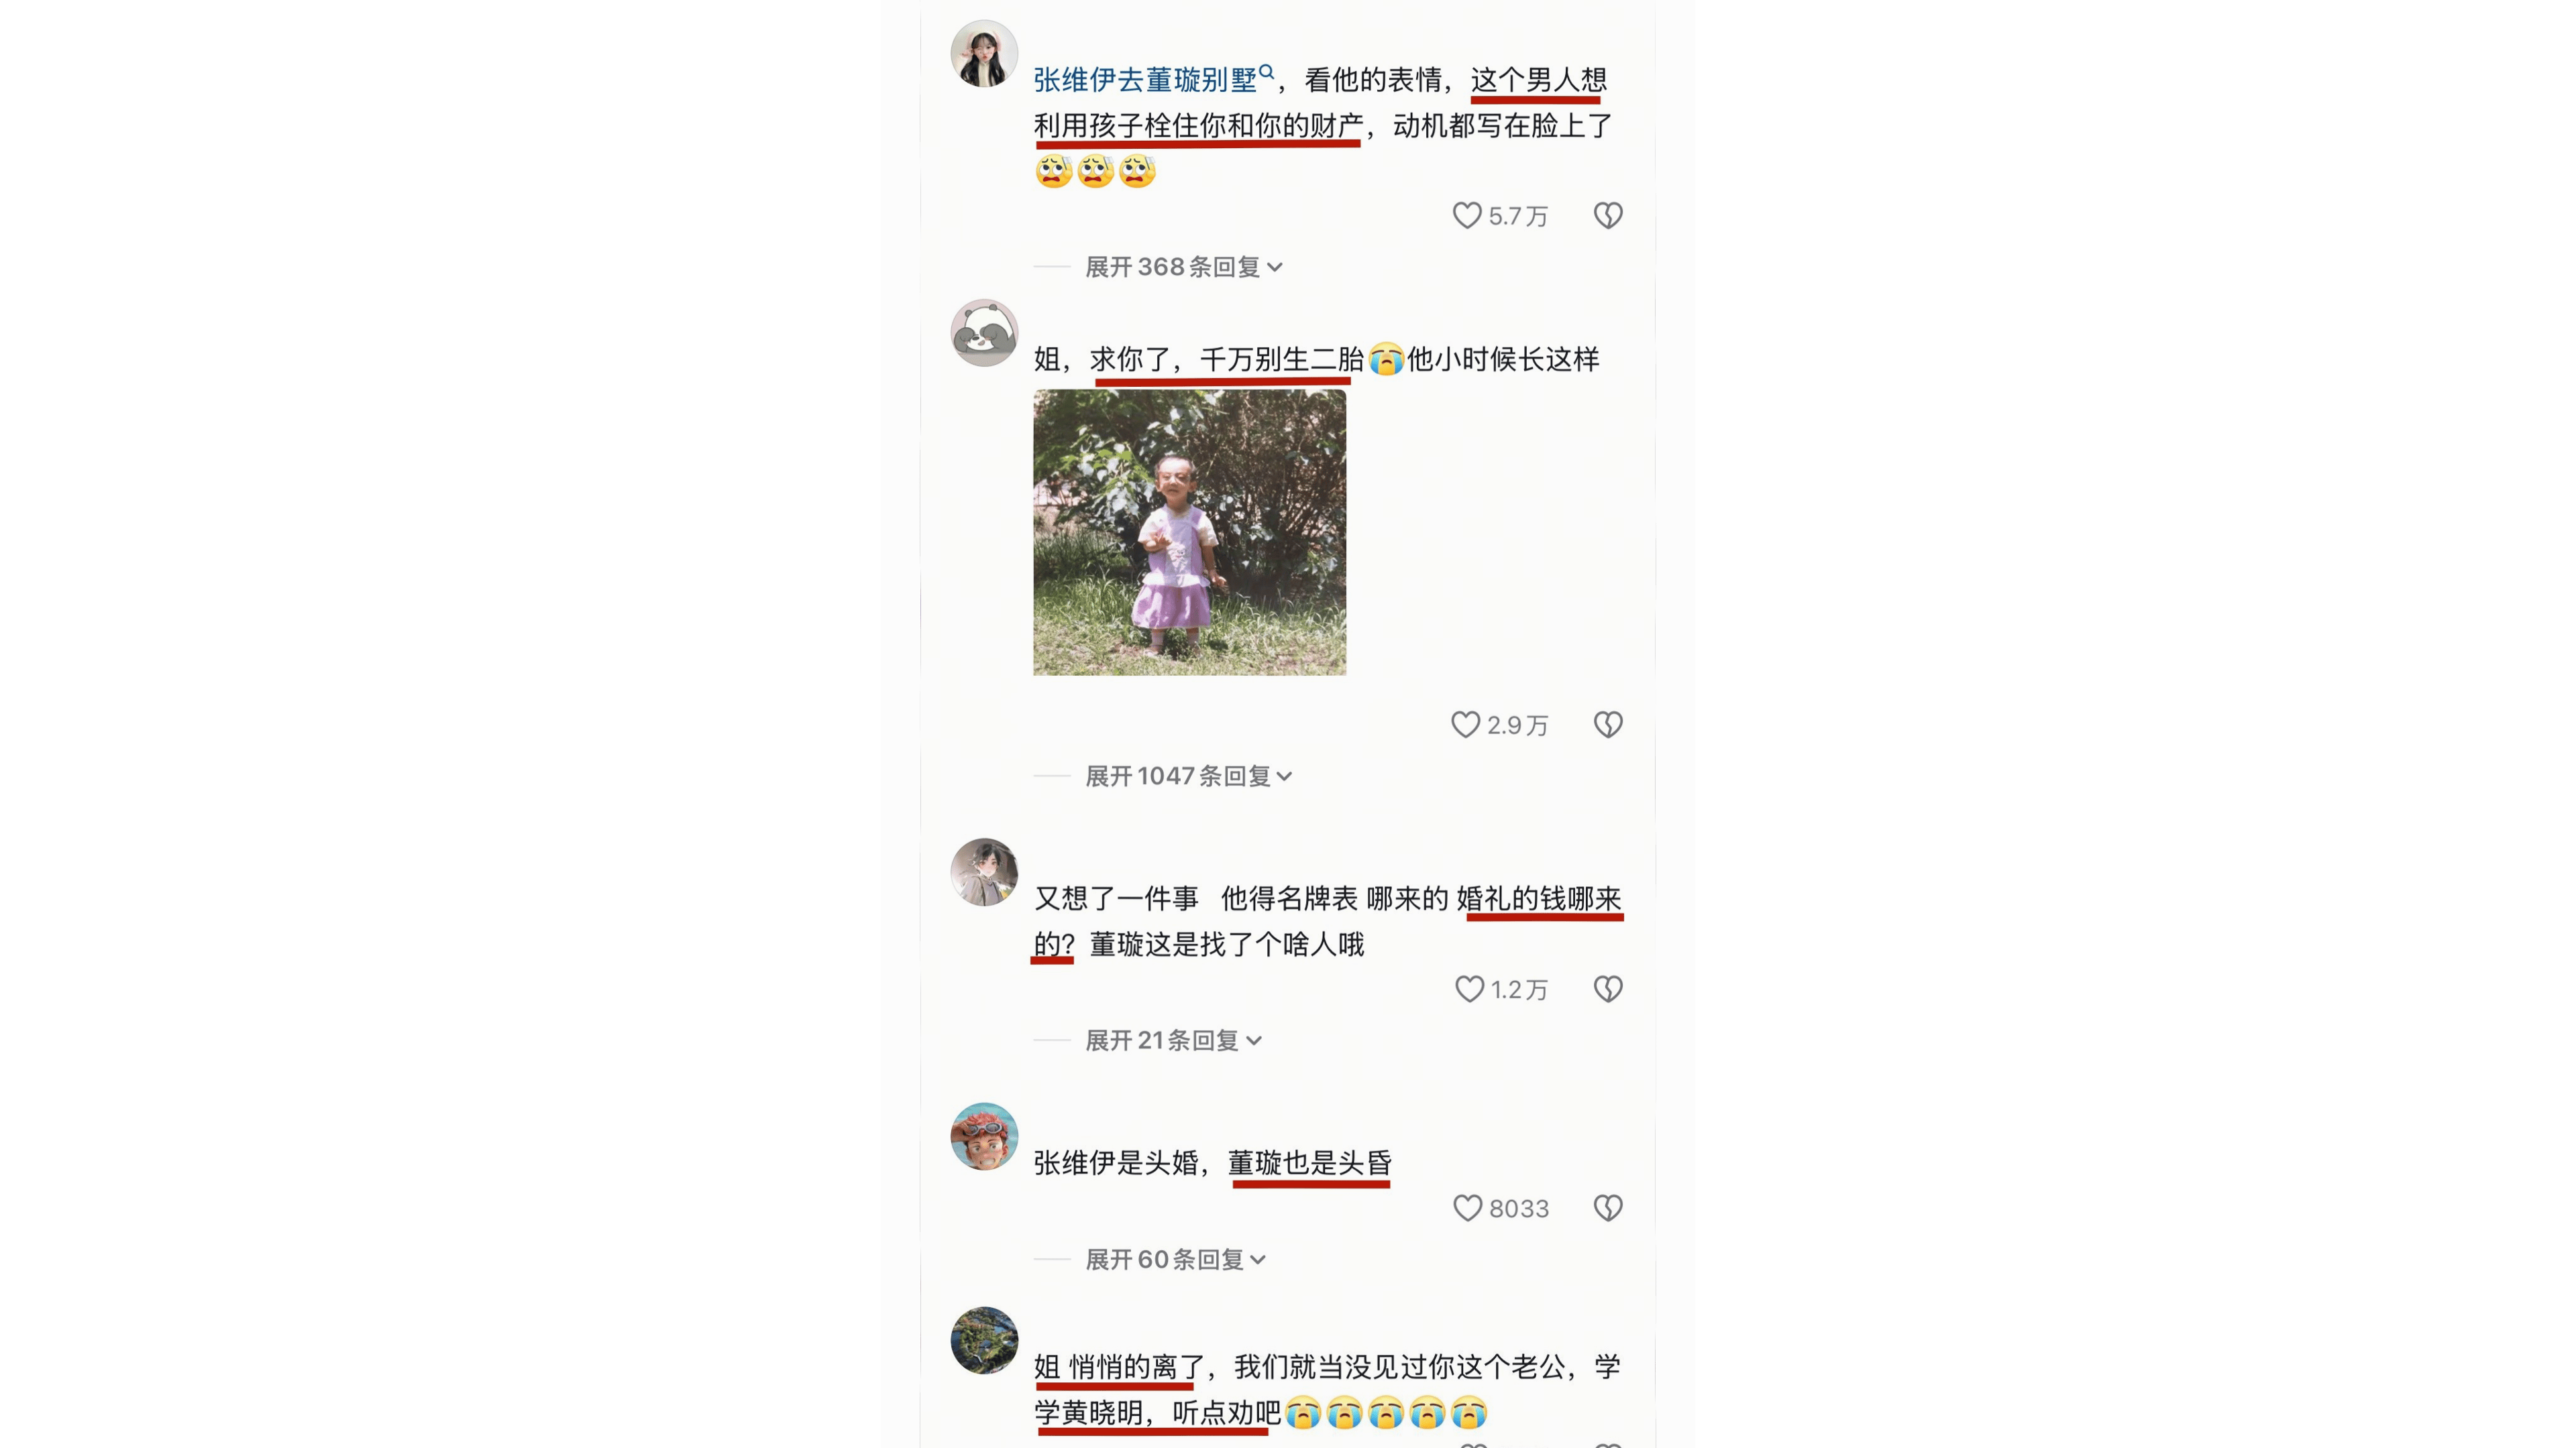This screenshot has width=2576, height=1448.
Task: Open the long-haired girl commenter avatar
Action: (984, 53)
